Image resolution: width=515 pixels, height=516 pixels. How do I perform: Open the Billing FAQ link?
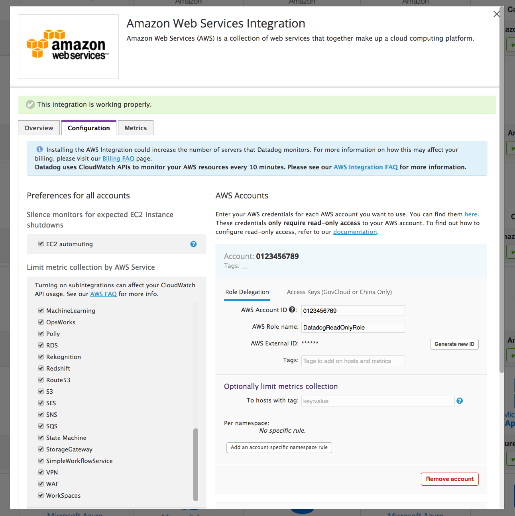[118, 158]
